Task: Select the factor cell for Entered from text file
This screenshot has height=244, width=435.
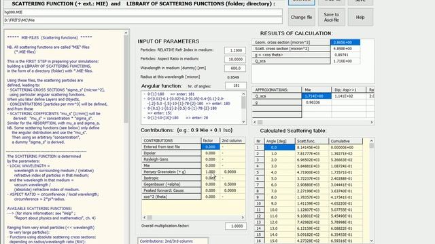Action: coord(210,147)
